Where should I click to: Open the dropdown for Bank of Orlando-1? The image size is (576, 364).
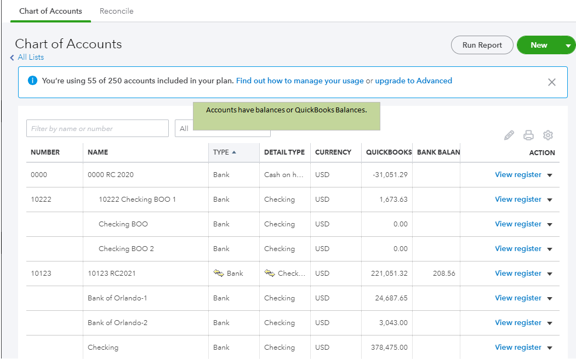550,298
